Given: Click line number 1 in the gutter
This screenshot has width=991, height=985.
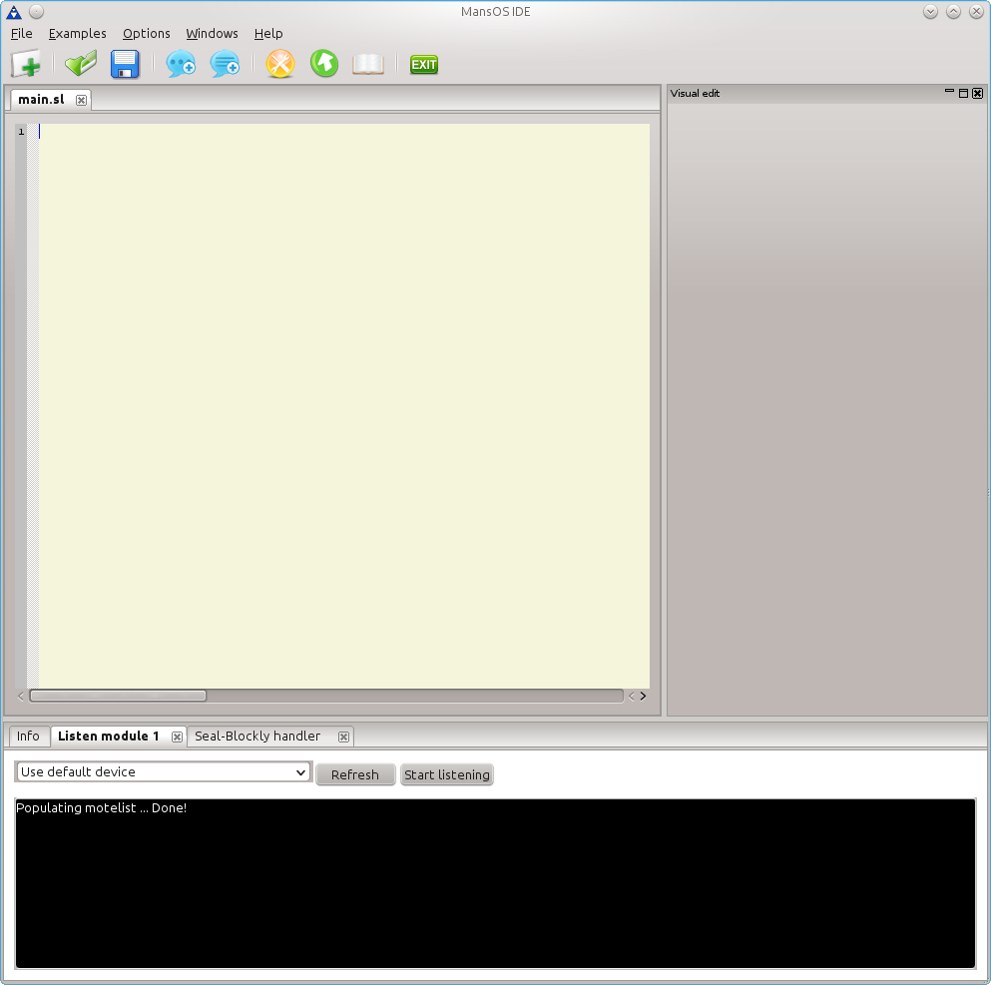Looking at the screenshot, I should [x=22, y=132].
